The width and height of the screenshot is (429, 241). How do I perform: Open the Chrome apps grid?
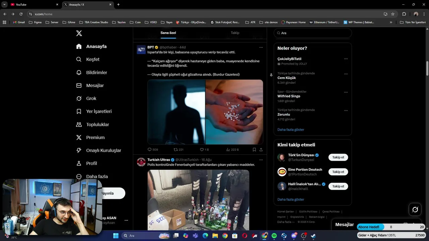coord(4,22)
